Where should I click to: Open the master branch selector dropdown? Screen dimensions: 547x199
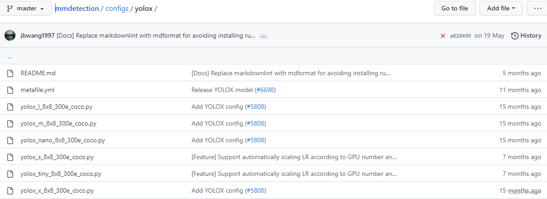[25, 9]
